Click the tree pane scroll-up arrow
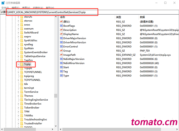The image size is (179, 131). pyautogui.click(x=56, y=17)
